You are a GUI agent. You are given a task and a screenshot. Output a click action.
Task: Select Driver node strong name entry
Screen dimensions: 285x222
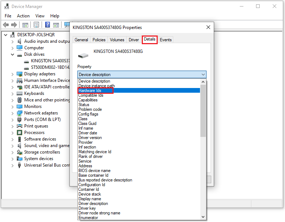point(139,213)
